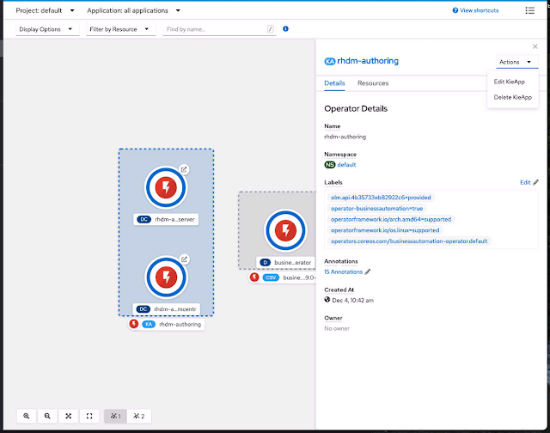Open the Actions dropdown
The width and height of the screenshot is (550, 433).
[516, 62]
